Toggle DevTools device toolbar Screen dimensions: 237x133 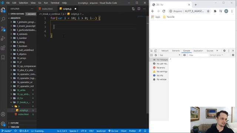156,51
